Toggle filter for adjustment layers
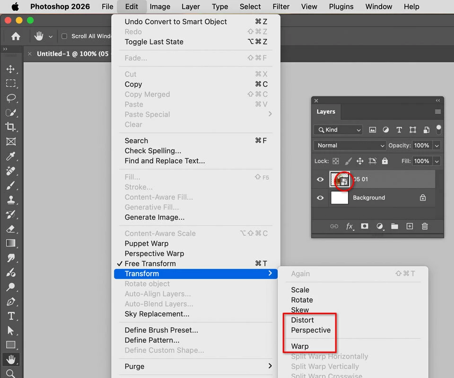 click(386, 130)
